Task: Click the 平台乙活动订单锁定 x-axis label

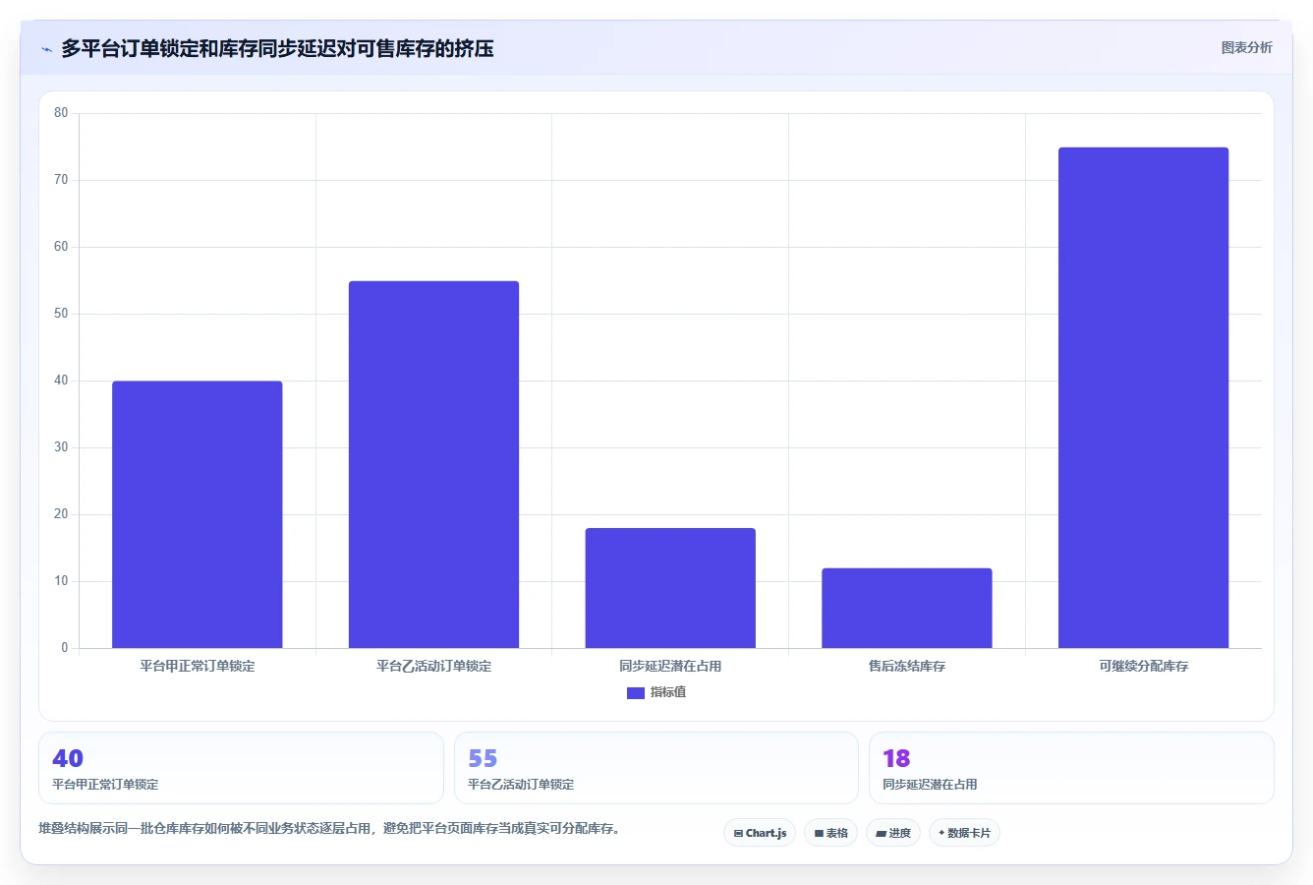Action: pyautogui.click(x=433, y=667)
